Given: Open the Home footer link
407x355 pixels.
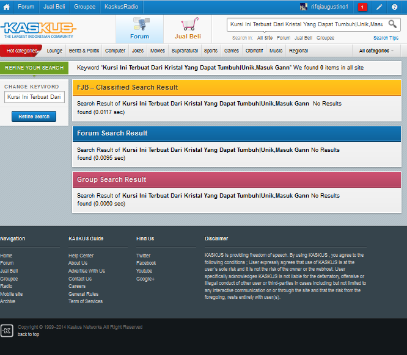Looking at the screenshot, I should click(x=6, y=256).
